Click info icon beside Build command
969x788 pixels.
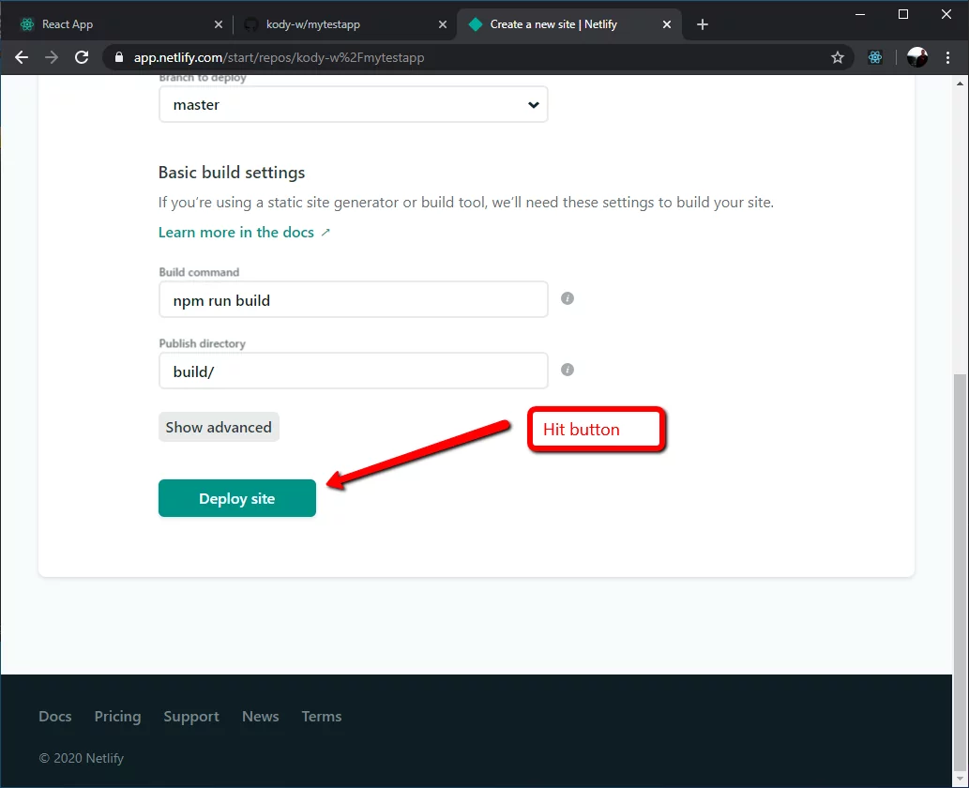coord(568,298)
